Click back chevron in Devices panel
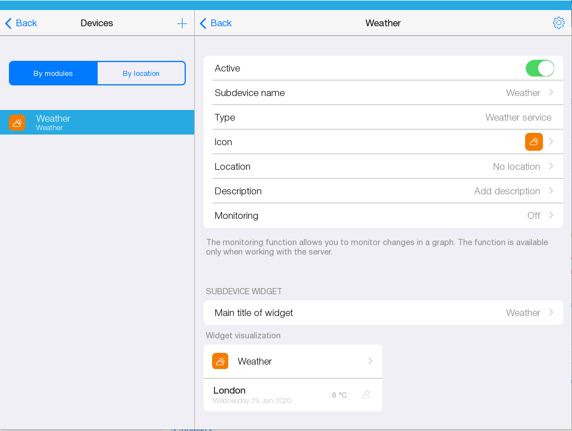The image size is (572, 431). click(x=8, y=23)
